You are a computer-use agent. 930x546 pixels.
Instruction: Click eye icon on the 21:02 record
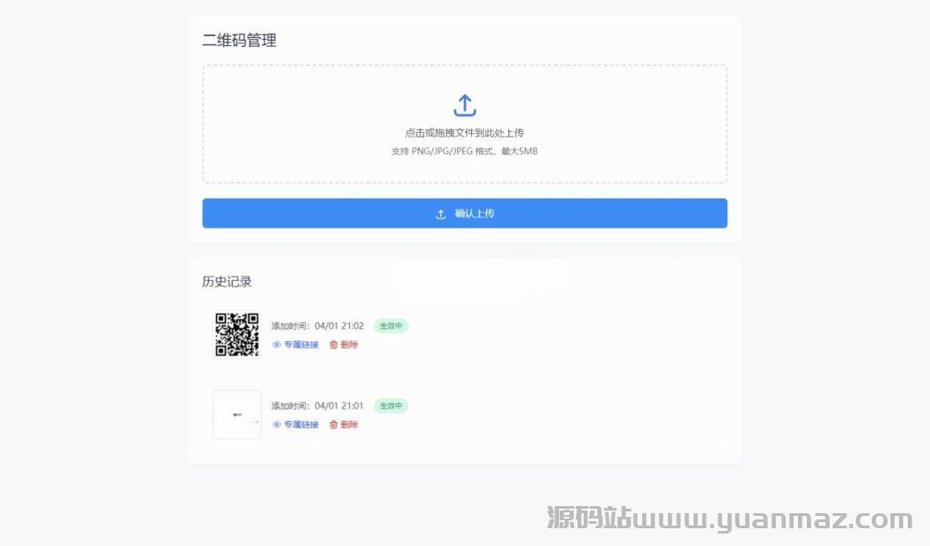[276, 345]
